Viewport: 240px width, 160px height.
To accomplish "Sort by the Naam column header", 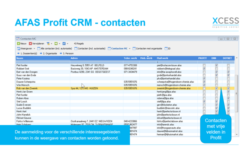I will point(43,58).
